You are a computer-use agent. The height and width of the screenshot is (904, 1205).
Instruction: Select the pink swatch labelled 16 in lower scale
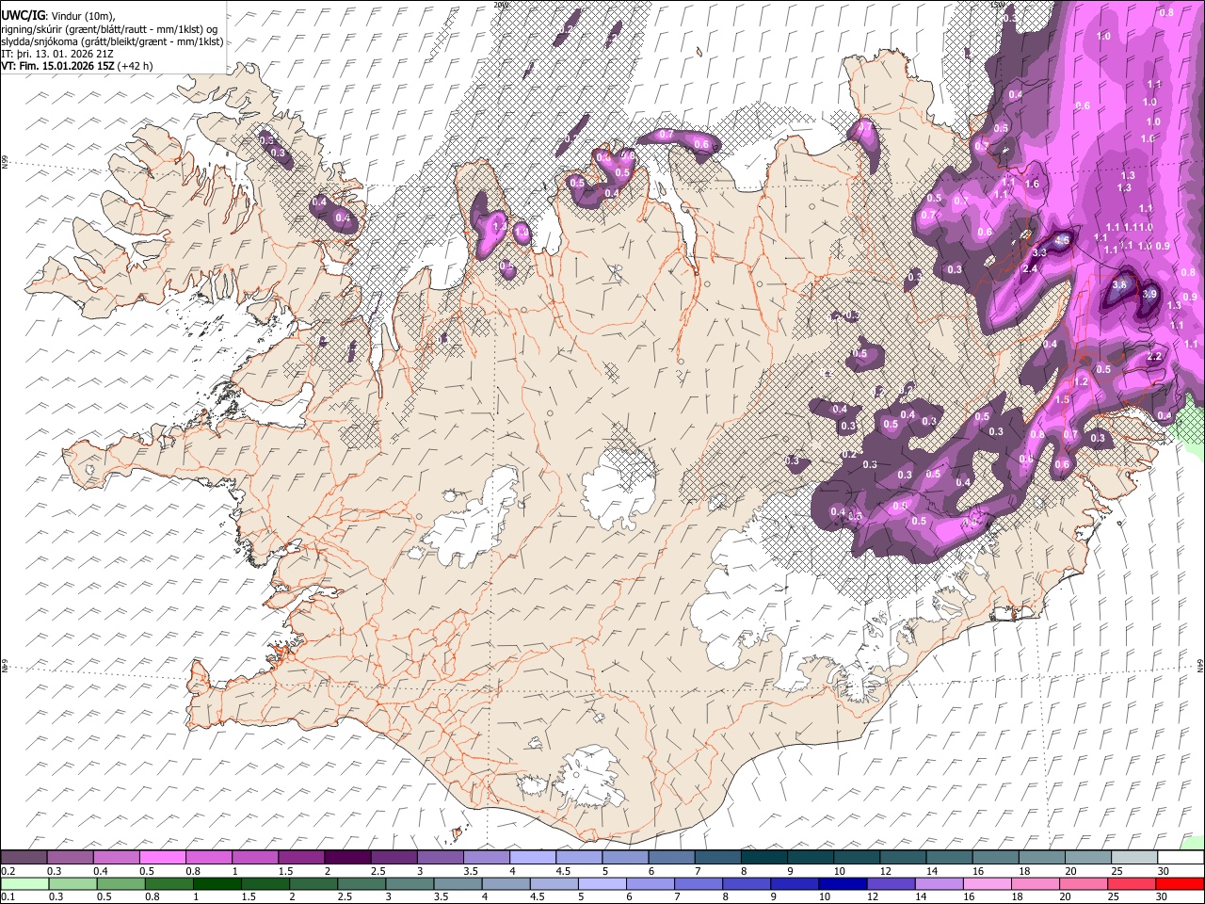tap(987, 883)
